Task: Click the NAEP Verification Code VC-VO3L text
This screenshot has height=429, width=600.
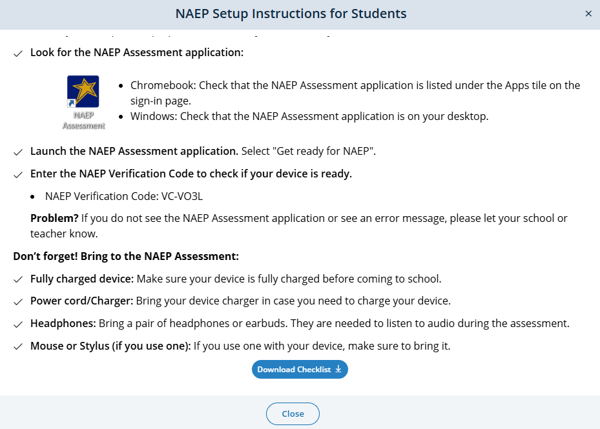Action: click(x=129, y=196)
